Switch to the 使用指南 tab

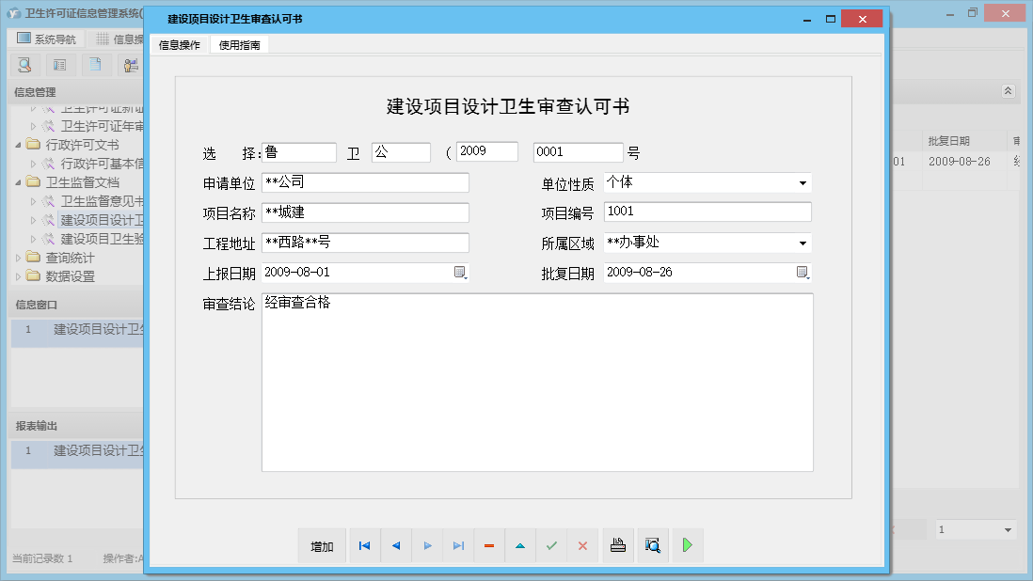tap(239, 45)
